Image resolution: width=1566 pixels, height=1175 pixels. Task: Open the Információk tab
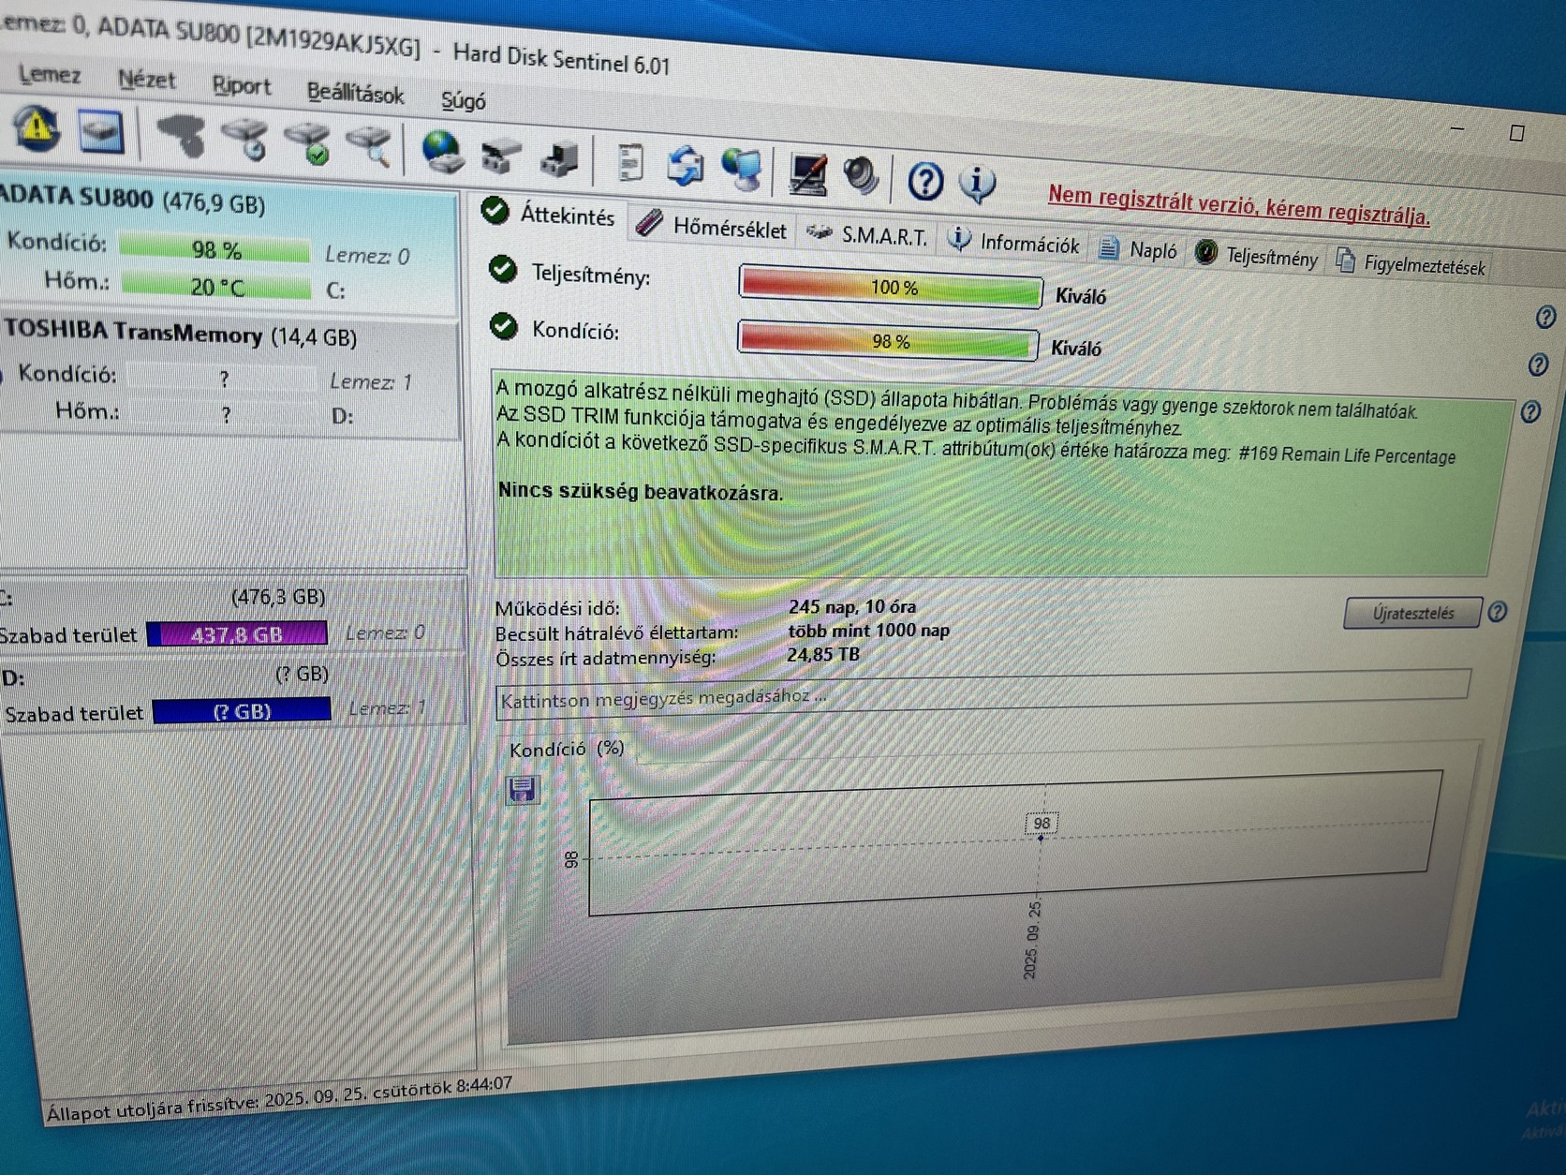(x=1013, y=243)
